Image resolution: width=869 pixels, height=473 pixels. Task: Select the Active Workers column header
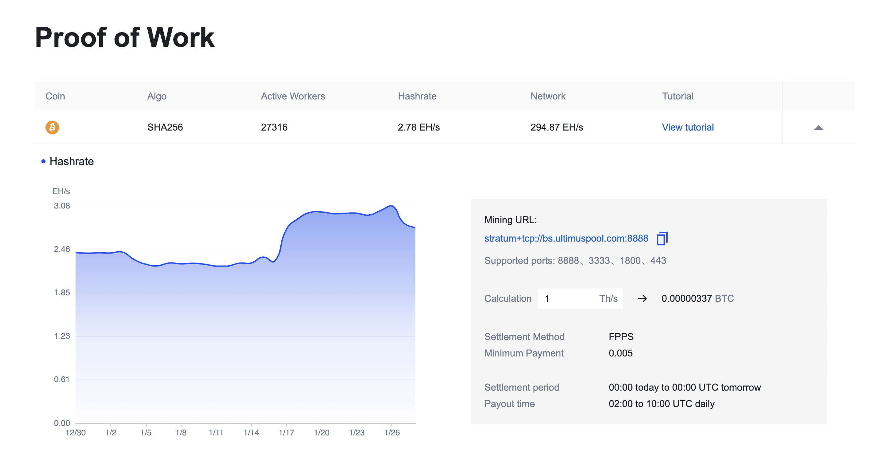293,96
